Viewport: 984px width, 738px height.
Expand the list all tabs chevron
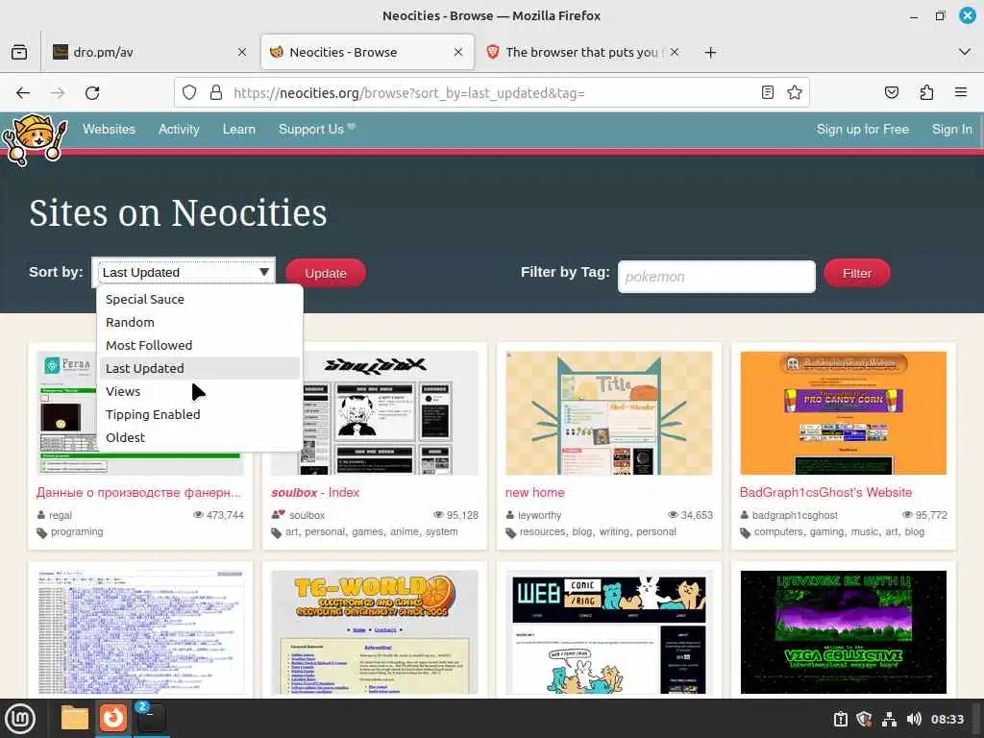[x=965, y=52]
